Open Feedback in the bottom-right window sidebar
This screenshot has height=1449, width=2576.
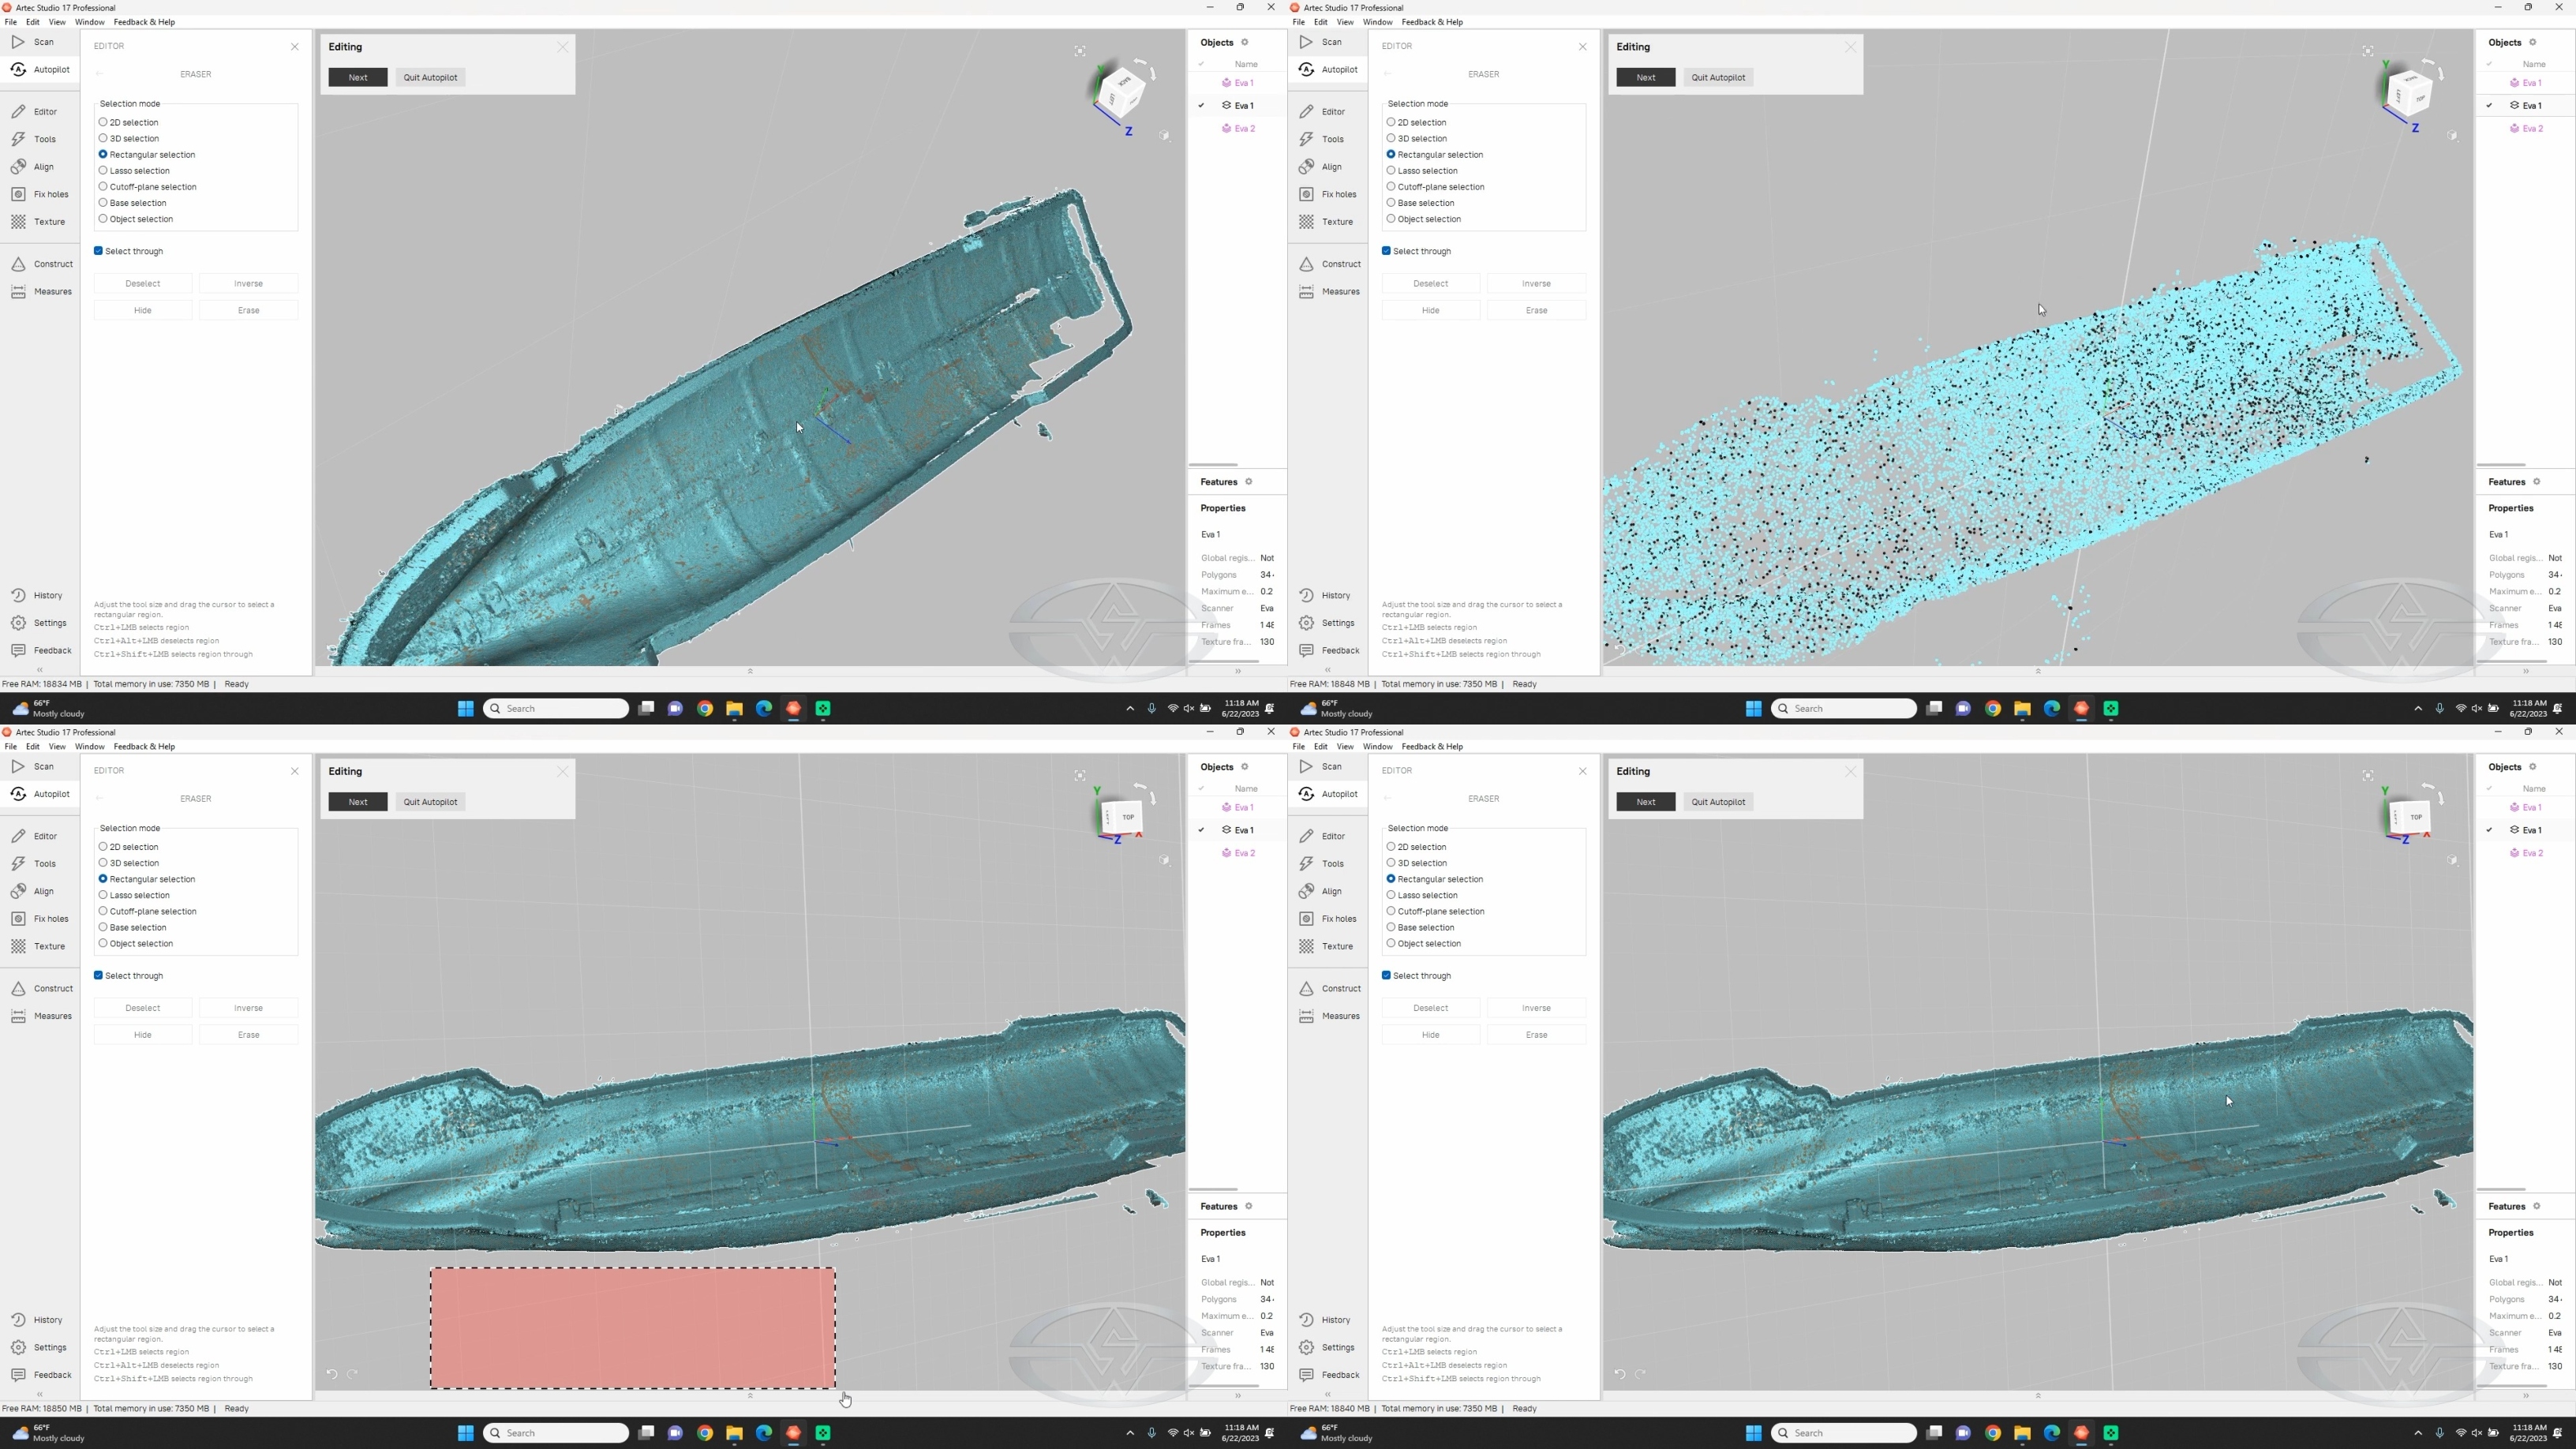click(x=1330, y=1375)
